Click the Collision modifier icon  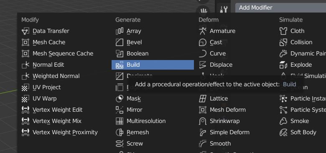(x=283, y=42)
